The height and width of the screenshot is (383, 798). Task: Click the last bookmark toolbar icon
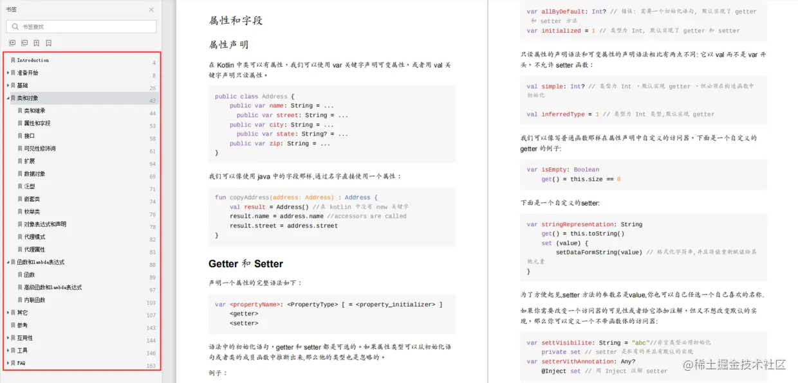point(49,43)
